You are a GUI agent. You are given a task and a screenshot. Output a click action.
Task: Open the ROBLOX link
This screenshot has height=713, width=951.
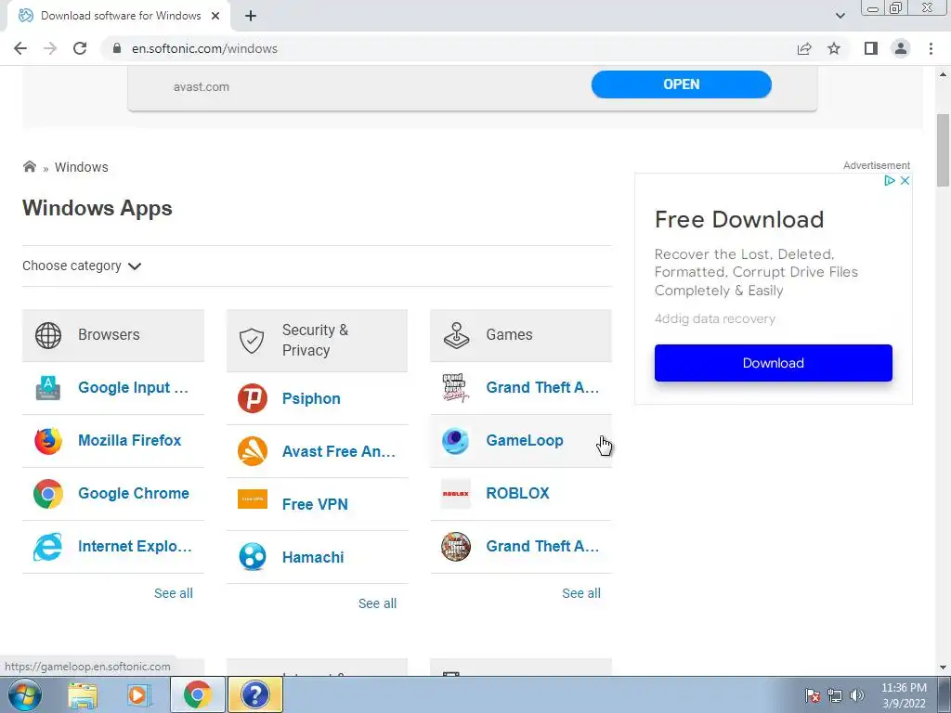(517, 494)
